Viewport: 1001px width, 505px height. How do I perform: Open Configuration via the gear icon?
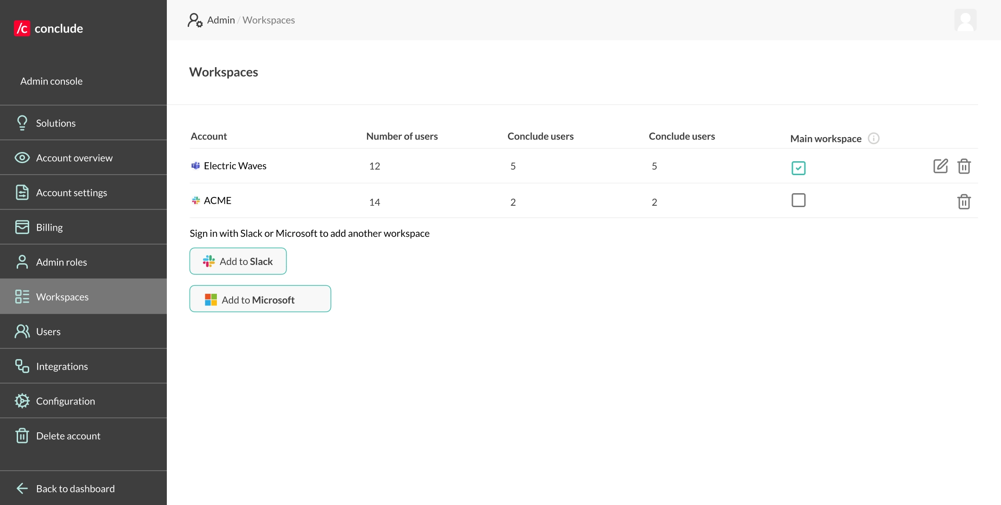pyautogui.click(x=22, y=400)
